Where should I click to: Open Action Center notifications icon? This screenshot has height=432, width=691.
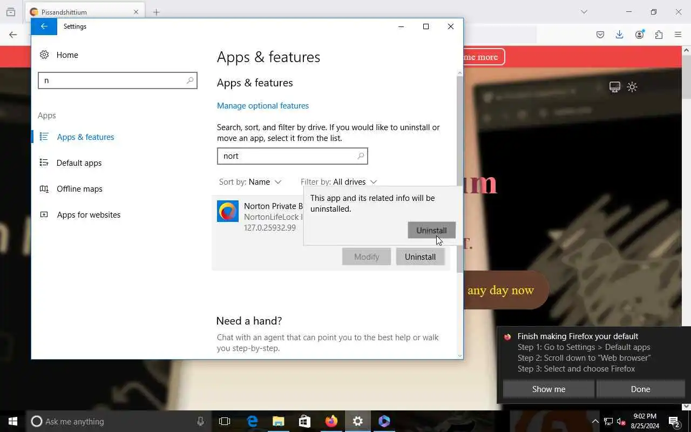(674, 421)
